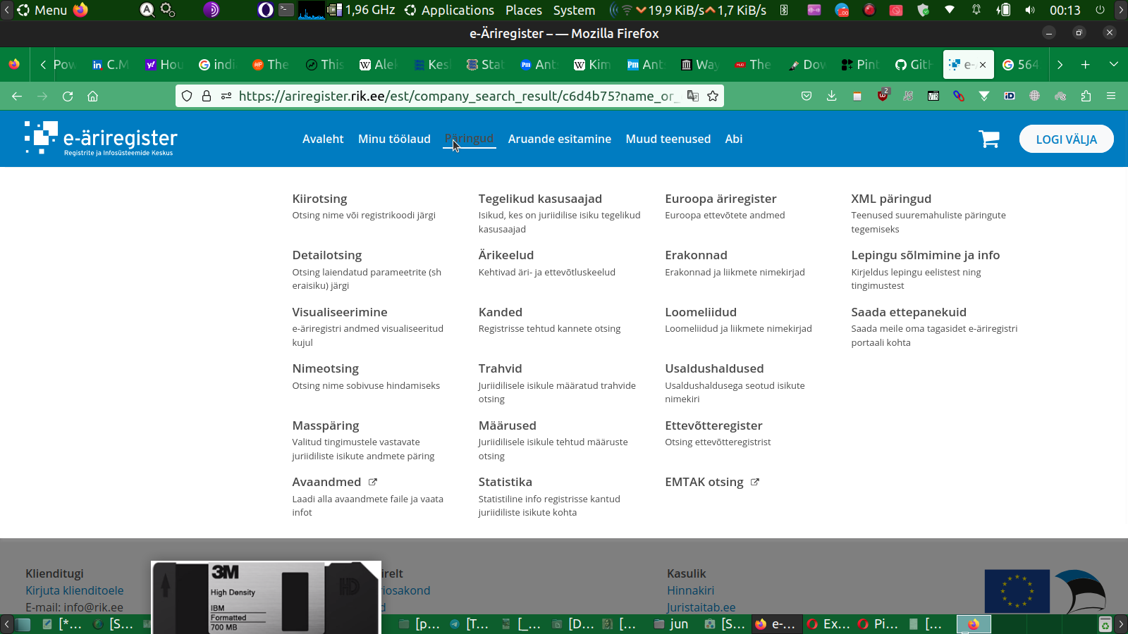Show site security lock information
Screen dimensions: 1128x634
pos(207,96)
